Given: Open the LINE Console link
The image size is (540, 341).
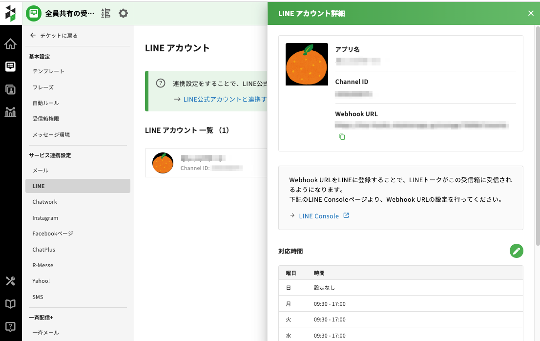Looking at the screenshot, I should (319, 216).
